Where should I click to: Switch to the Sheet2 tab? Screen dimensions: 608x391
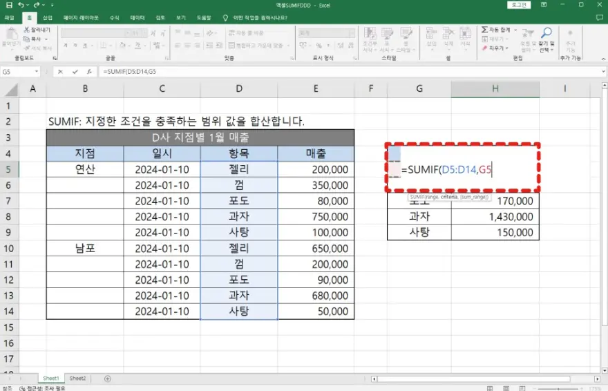[x=77, y=379]
